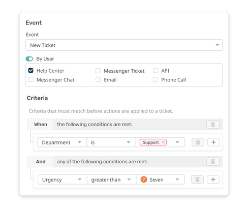The width and height of the screenshot is (248, 207).
Task: Delete the Department condition row
Action: (198, 142)
